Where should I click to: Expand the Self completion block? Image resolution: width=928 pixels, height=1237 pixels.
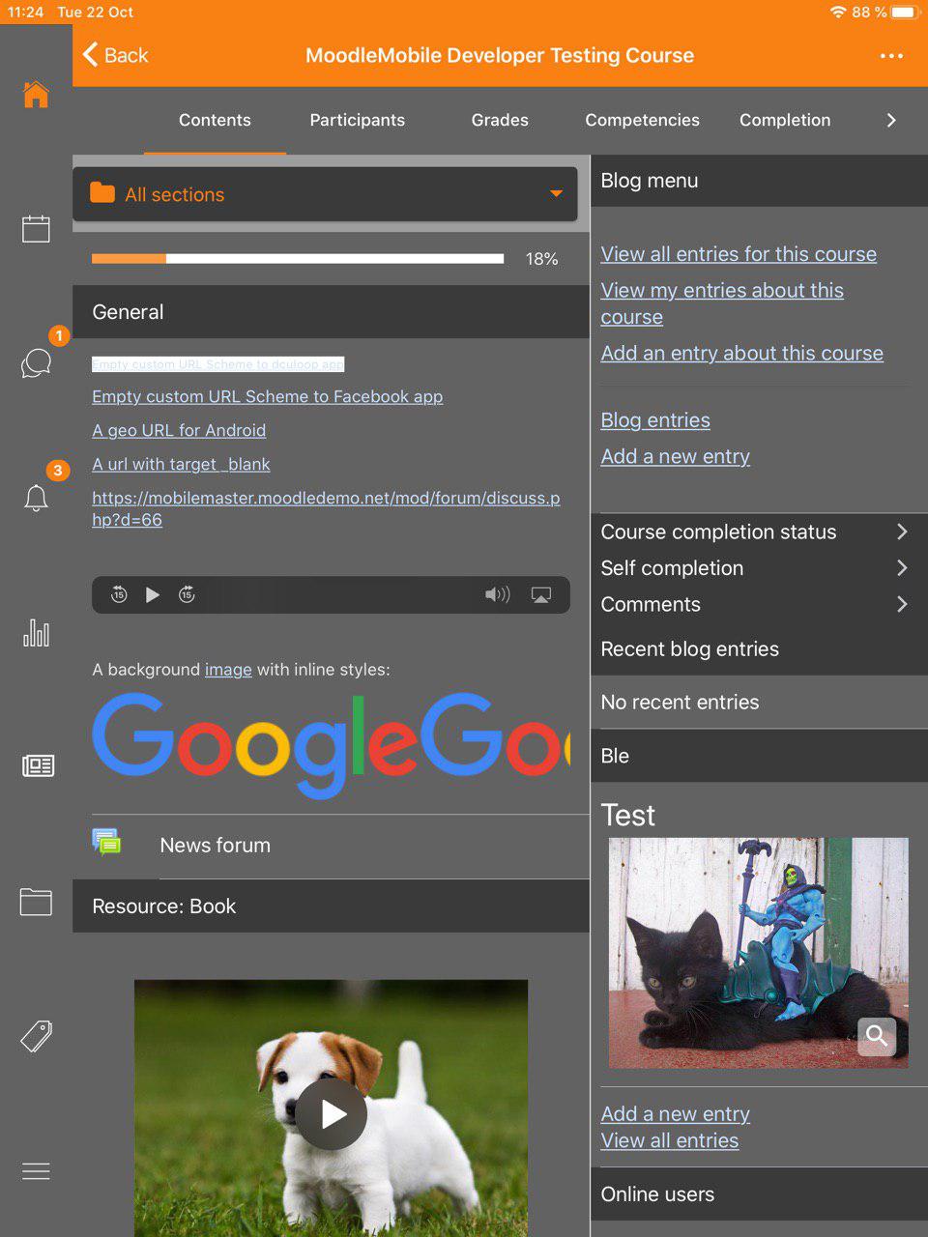pyautogui.click(x=759, y=568)
